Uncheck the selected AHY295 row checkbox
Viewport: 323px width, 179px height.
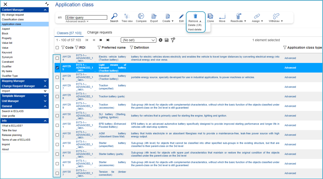click(57, 68)
